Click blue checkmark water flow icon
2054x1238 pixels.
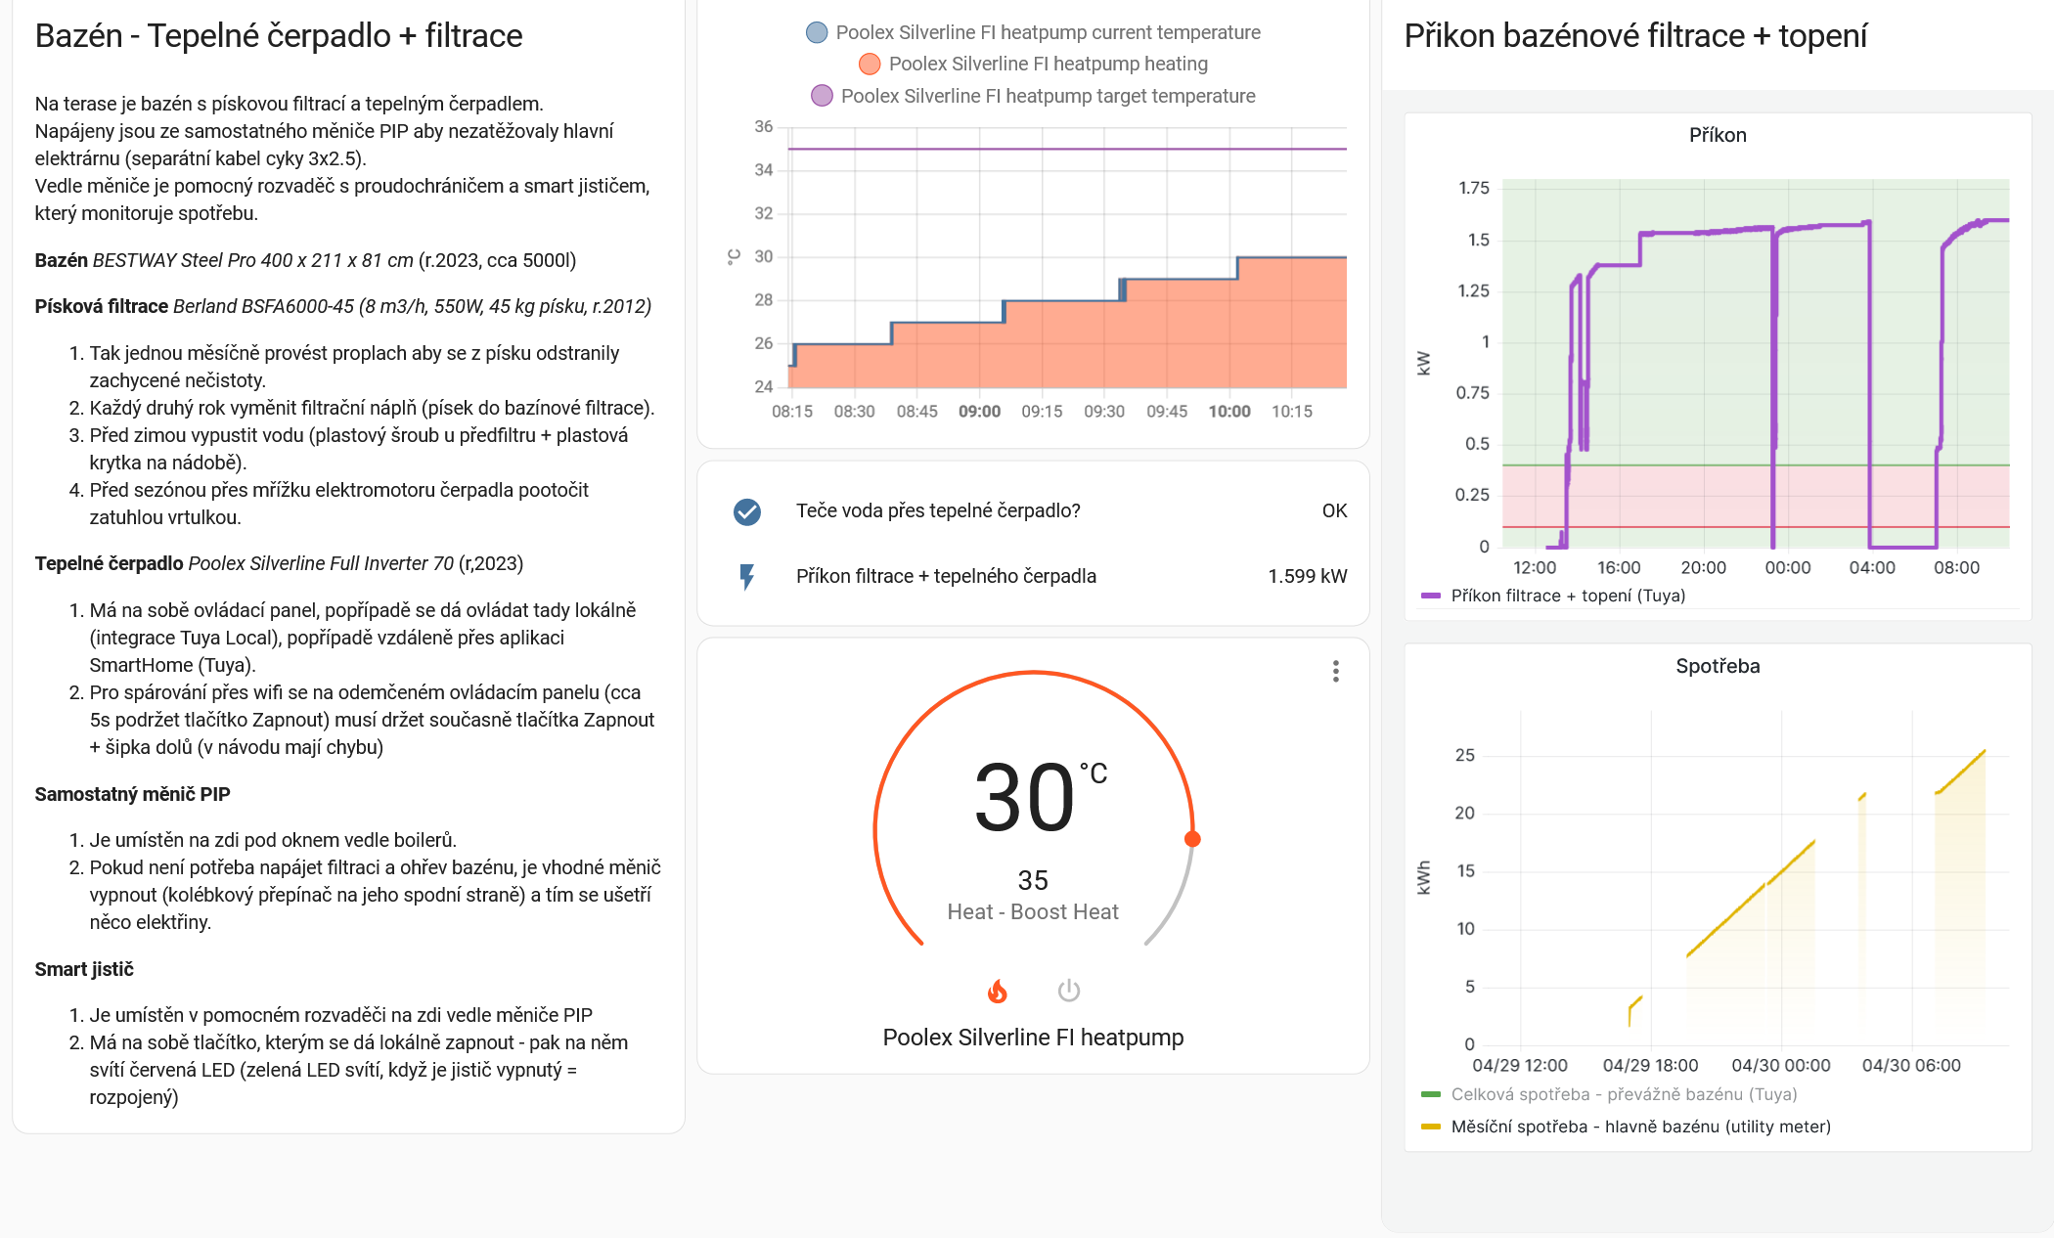coord(747,511)
